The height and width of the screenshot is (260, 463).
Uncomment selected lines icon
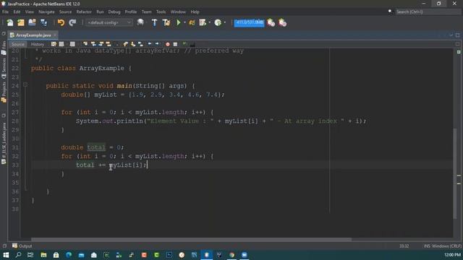tap(192, 44)
